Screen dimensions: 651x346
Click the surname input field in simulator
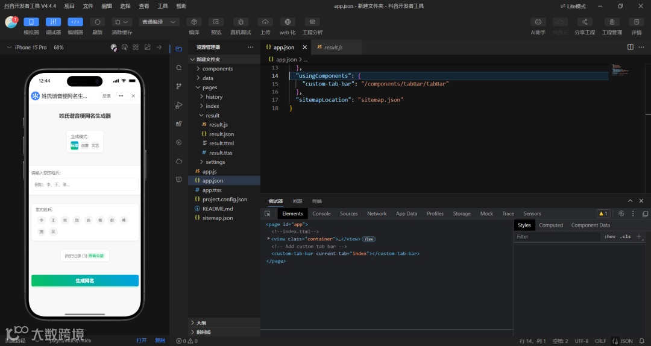84,184
